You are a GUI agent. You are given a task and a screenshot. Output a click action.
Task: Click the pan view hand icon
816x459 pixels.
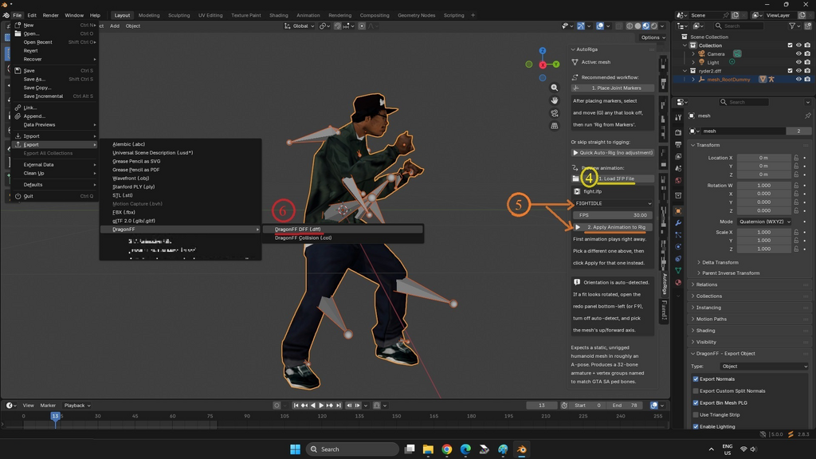[x=555, y=100]
